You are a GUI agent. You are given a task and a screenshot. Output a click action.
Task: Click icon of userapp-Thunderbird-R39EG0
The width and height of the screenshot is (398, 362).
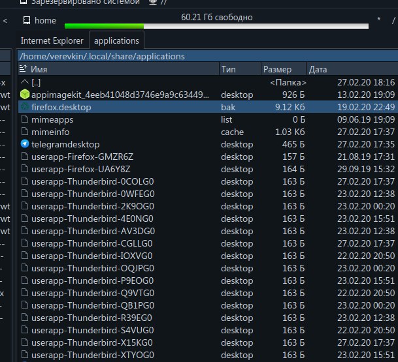coord(25,318)
